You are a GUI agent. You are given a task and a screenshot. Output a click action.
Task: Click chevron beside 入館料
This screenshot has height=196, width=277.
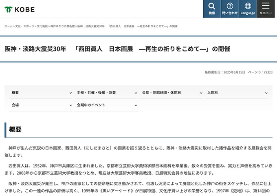266,93
